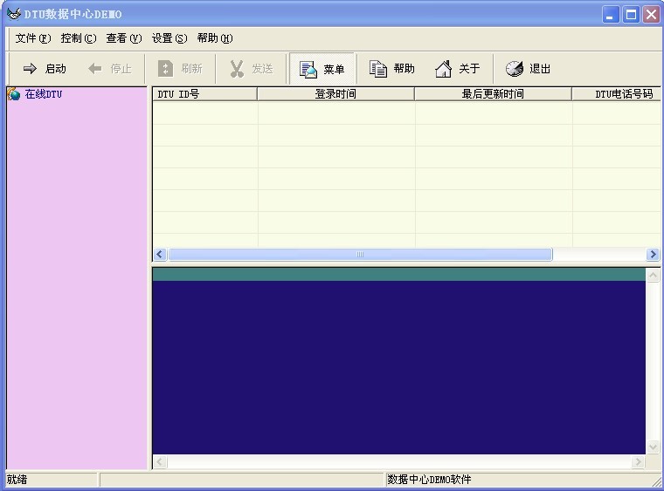Click log panel left scroll arrow
664x491 pixels.
[160, 461]
